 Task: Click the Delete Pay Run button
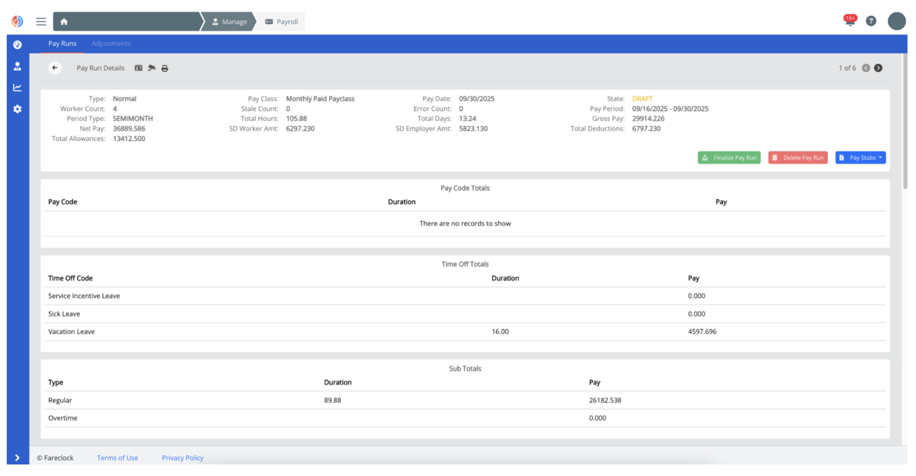coord(798,157)
